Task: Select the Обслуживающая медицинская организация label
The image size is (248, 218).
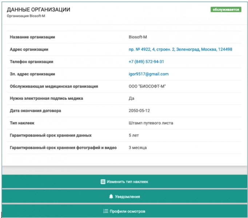Action: (x=54, y=86)
